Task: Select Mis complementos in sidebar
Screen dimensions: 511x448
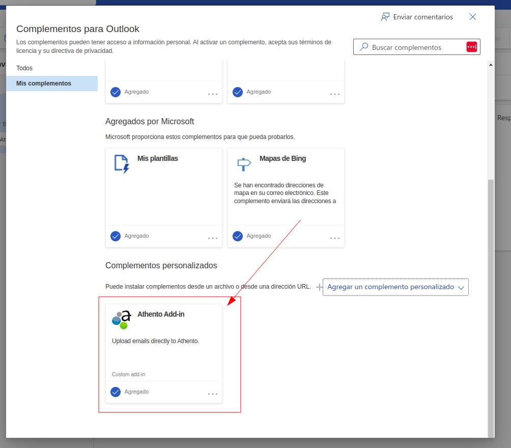Action: coord(44,83)
